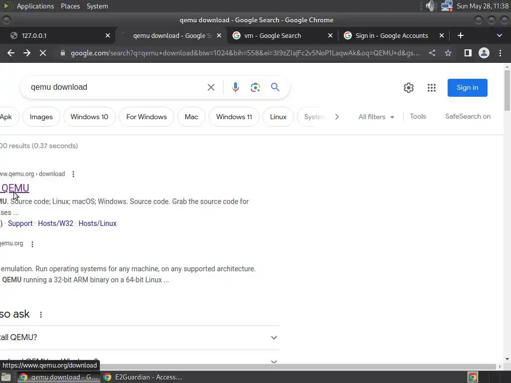Bookmark this page with the star
The height and width of the screenshot is (383, 511).
tap(448, 53)
